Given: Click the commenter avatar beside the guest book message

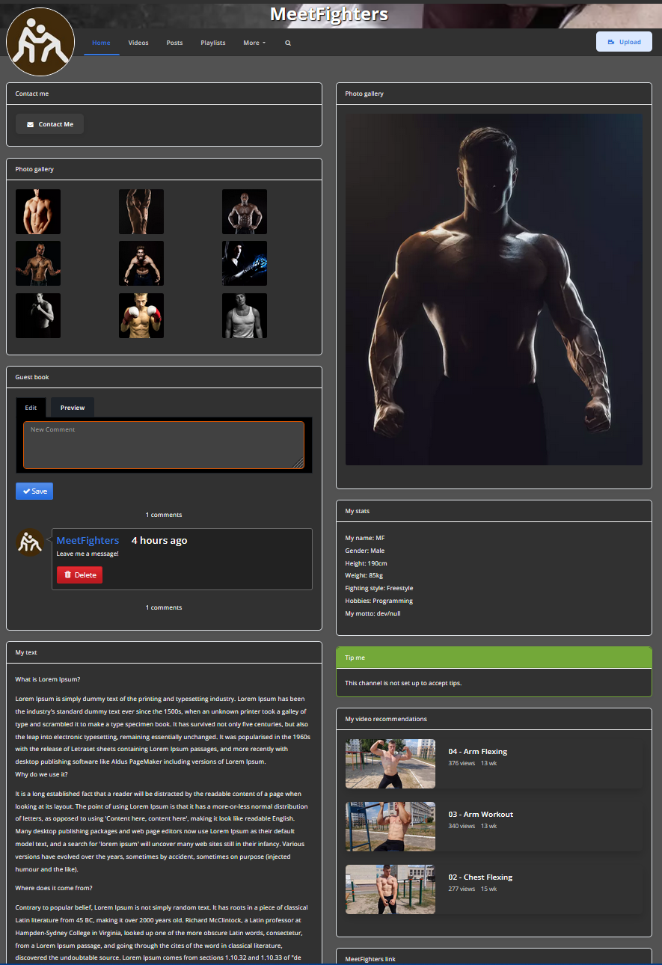Looking at the screenshot, I should click(x=30, y=542).
